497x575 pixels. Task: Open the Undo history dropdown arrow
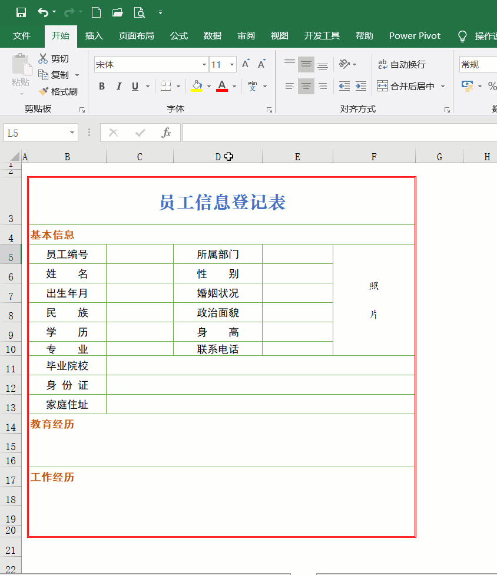(54, 12)
